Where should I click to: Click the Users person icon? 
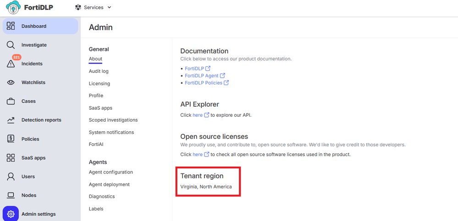[x=11, y=177]
